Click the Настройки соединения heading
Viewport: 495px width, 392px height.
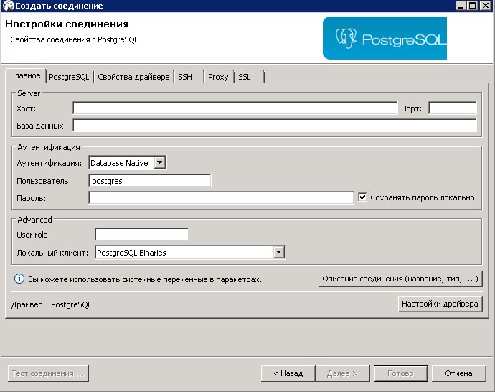coord(67,24)
